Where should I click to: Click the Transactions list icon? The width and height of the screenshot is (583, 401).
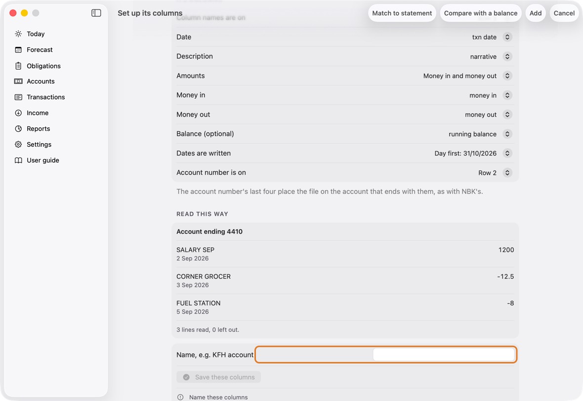click(x=18, y=97)
